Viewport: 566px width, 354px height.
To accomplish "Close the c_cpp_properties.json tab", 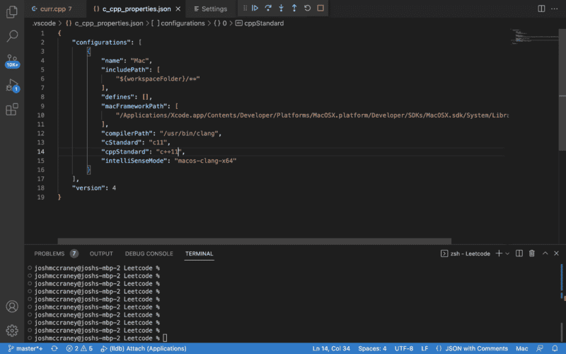I will 178,8.
